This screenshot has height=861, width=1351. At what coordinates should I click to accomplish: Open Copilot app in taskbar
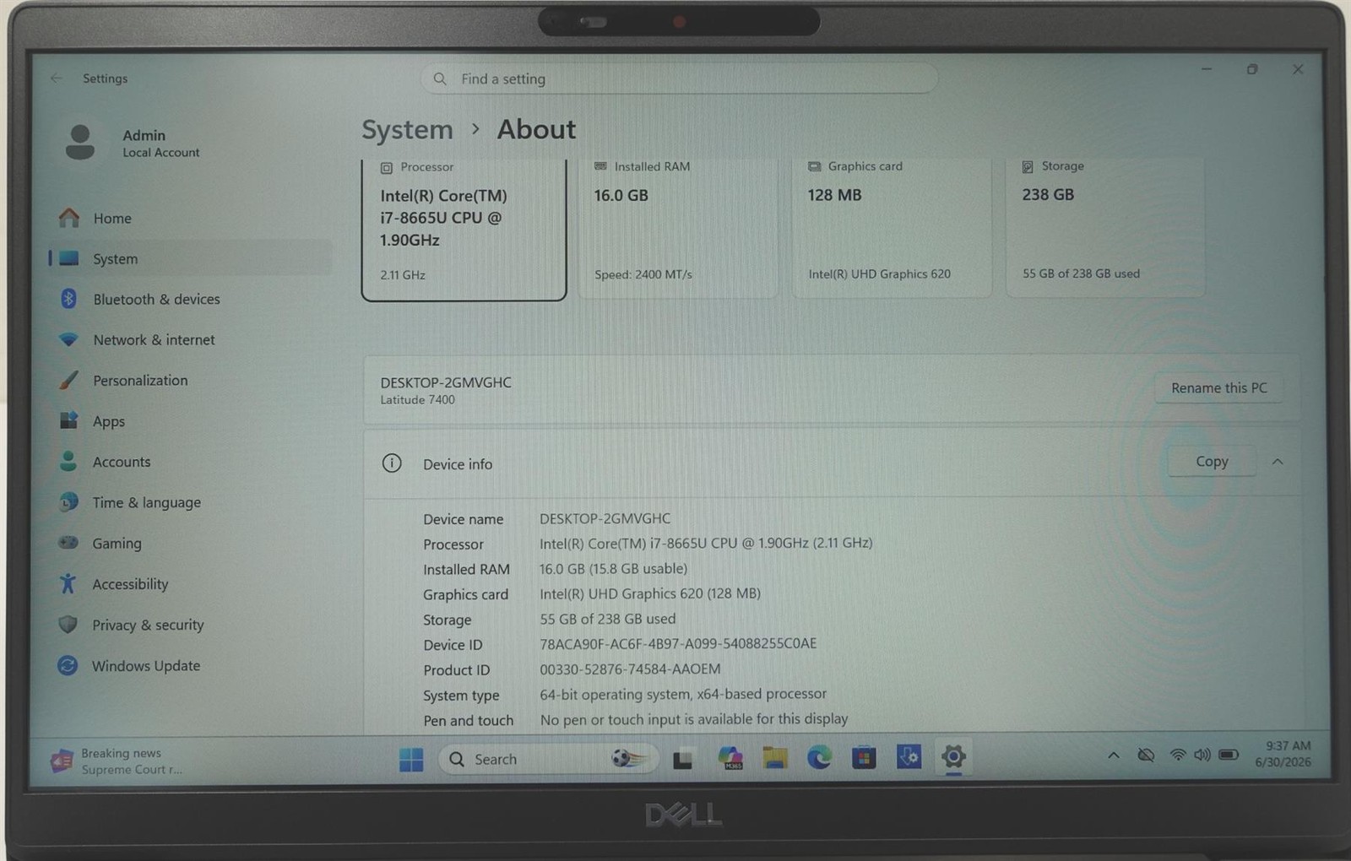tap(730, 759)
